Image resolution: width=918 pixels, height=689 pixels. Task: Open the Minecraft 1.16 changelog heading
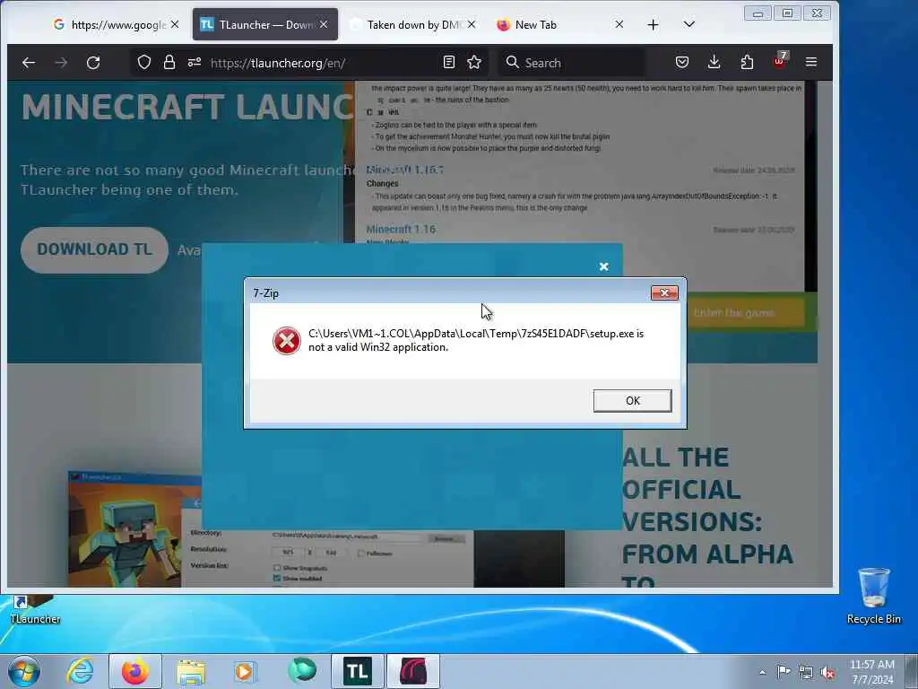coord(401,229)
